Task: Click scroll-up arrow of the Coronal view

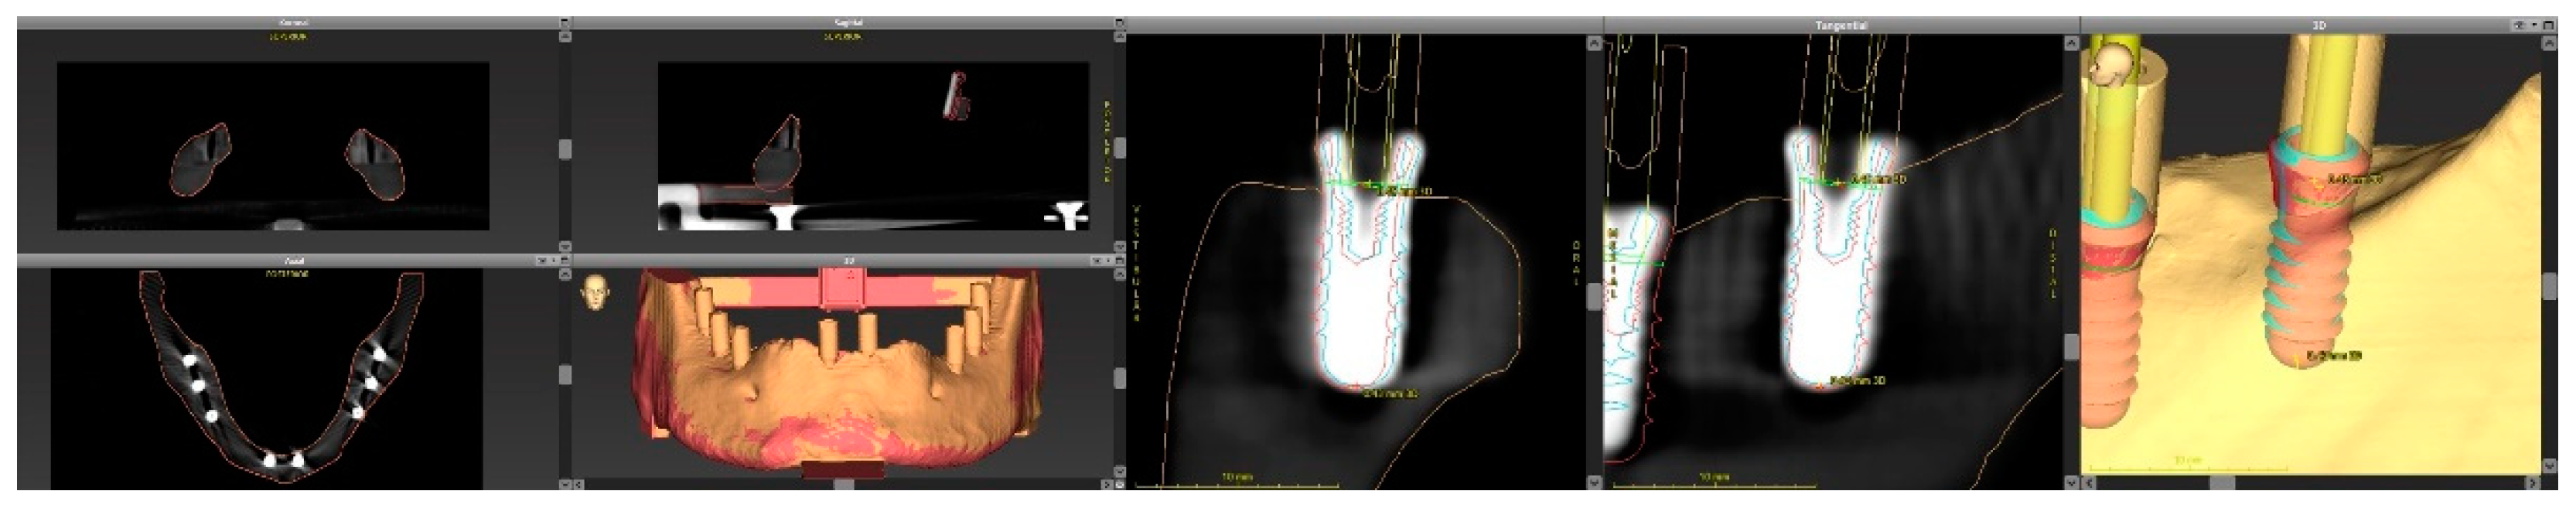Action: [565, 37]
